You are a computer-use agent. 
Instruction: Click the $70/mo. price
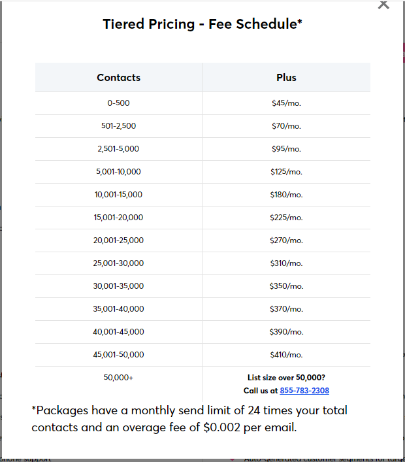[286, 126]
